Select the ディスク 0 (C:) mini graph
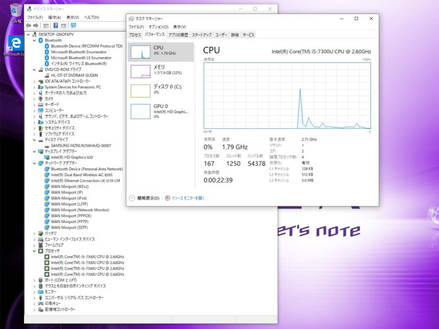The image size is (439, 329). (140, 91)
